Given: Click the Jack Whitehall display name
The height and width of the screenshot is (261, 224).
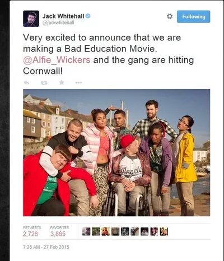Looking at the screenshot, I should [x=63, y=16].
